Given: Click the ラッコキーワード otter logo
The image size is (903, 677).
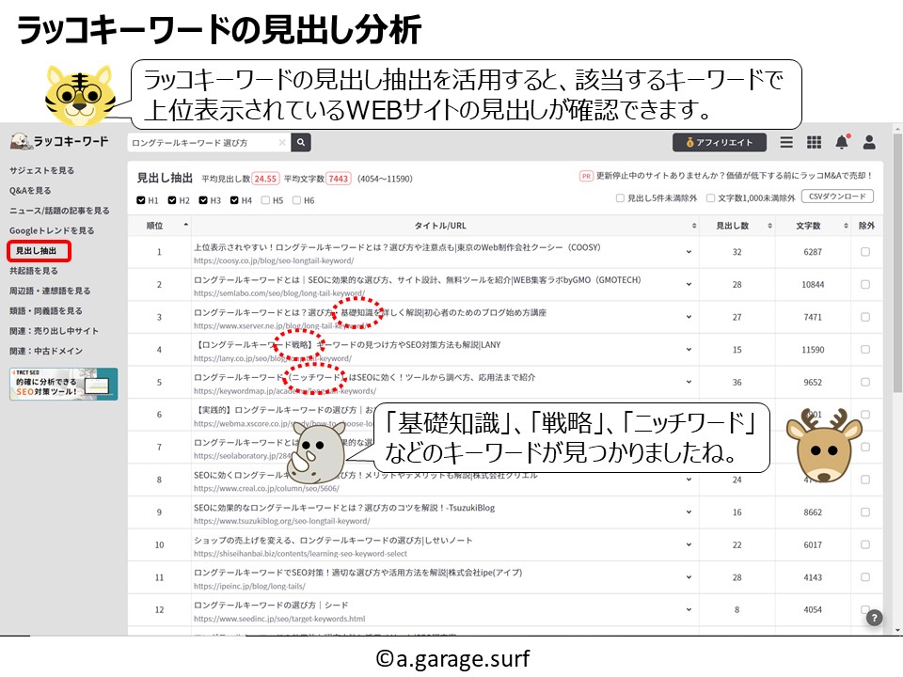Looking at the screenshot, I should [x=59, y=141].
